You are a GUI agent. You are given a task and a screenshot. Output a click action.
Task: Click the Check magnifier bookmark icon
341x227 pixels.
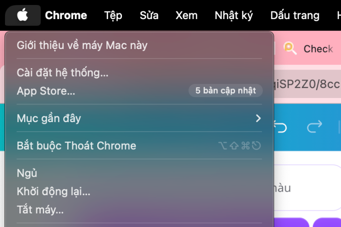coord(290,48)
